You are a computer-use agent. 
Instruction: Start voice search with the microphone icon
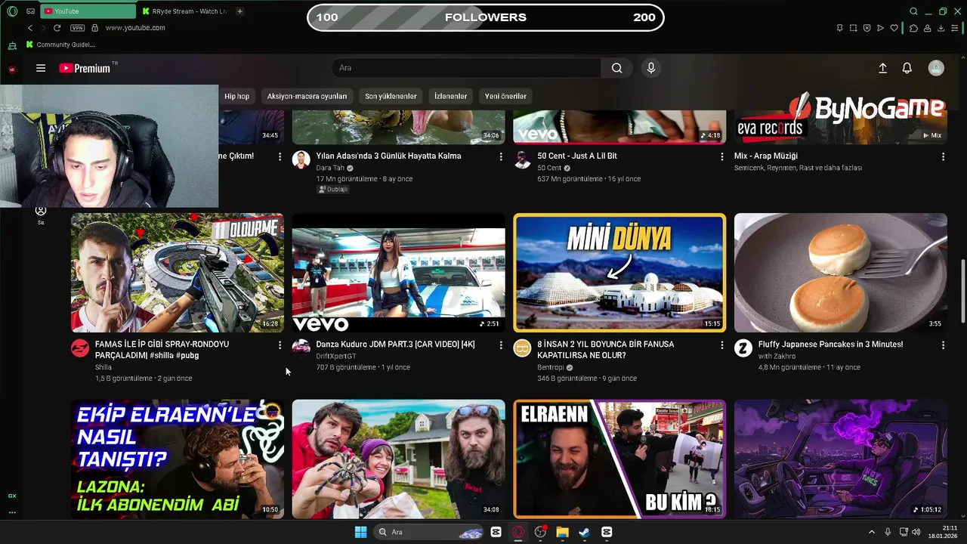[x=651, y=68]
